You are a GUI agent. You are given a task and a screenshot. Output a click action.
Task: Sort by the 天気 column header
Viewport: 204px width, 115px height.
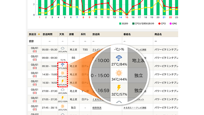coord(62,34)
